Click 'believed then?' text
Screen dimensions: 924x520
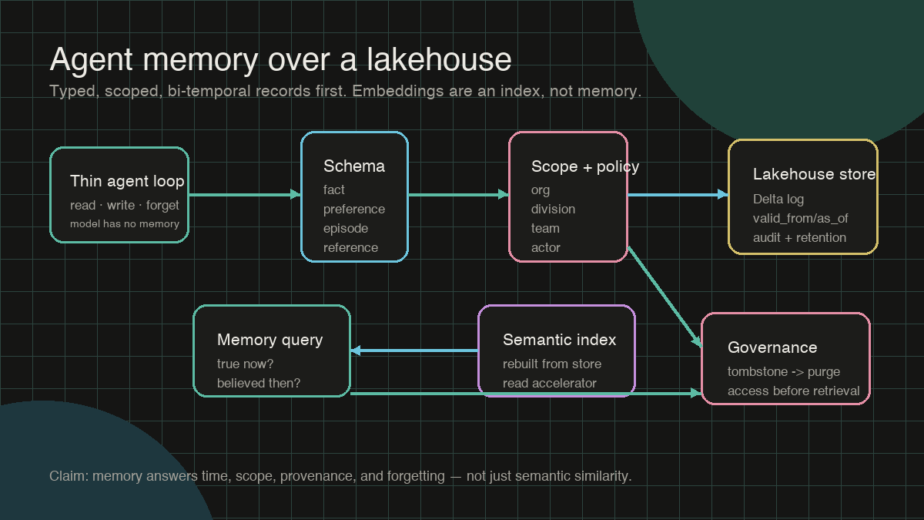pos(259,383)
